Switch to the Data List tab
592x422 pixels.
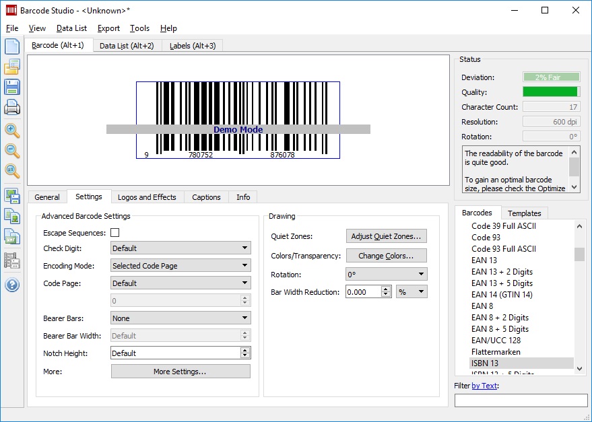127,46
